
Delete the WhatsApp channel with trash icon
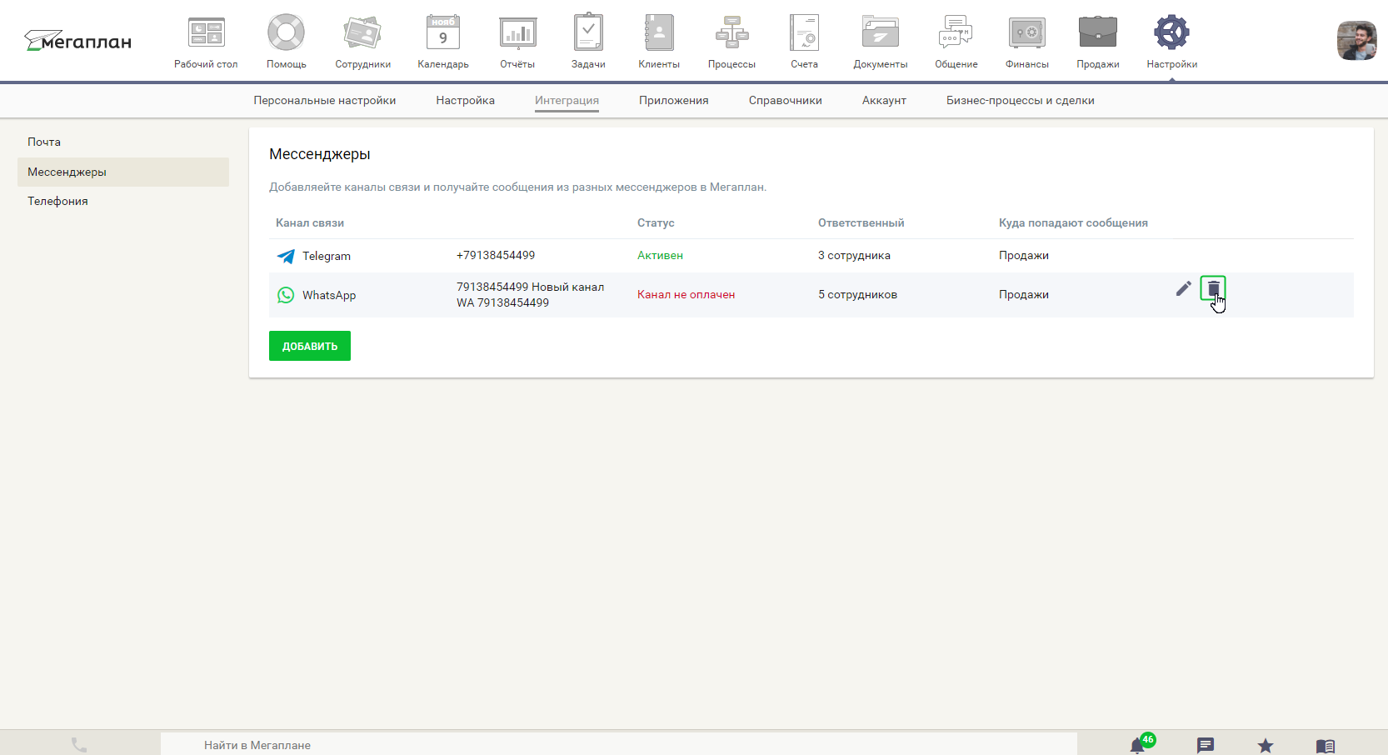point(1212,288)
